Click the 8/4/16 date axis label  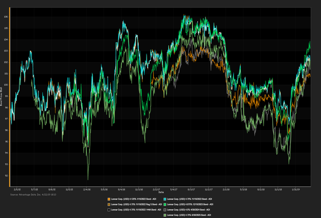coord(122,189)
